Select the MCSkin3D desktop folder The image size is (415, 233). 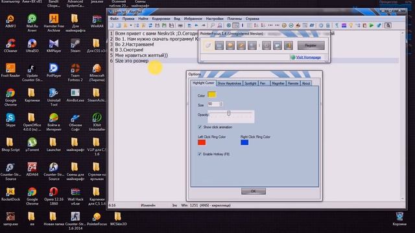coord(118,219)
